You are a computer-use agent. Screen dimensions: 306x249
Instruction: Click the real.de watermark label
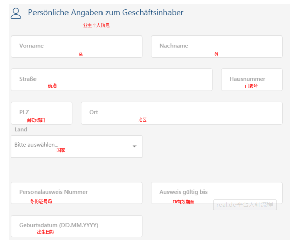click(245, 205)
